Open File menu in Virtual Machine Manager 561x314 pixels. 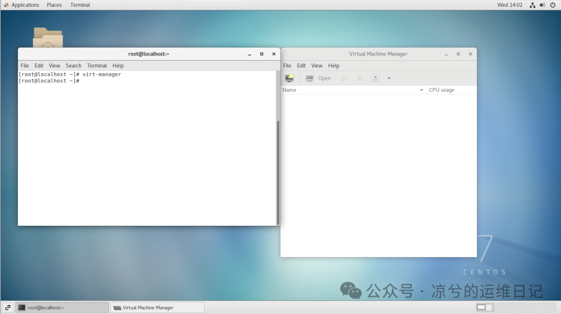(287, 66)
